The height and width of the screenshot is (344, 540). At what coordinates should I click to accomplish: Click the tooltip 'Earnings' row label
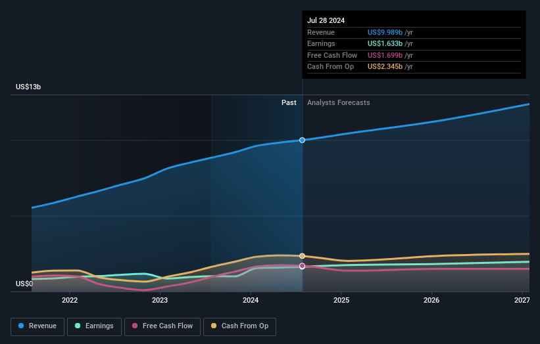coord(321,43)
